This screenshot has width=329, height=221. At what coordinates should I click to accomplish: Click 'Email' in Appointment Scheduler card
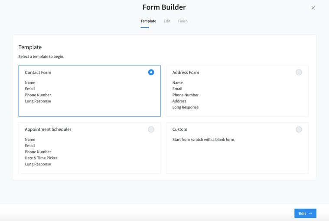30,145
